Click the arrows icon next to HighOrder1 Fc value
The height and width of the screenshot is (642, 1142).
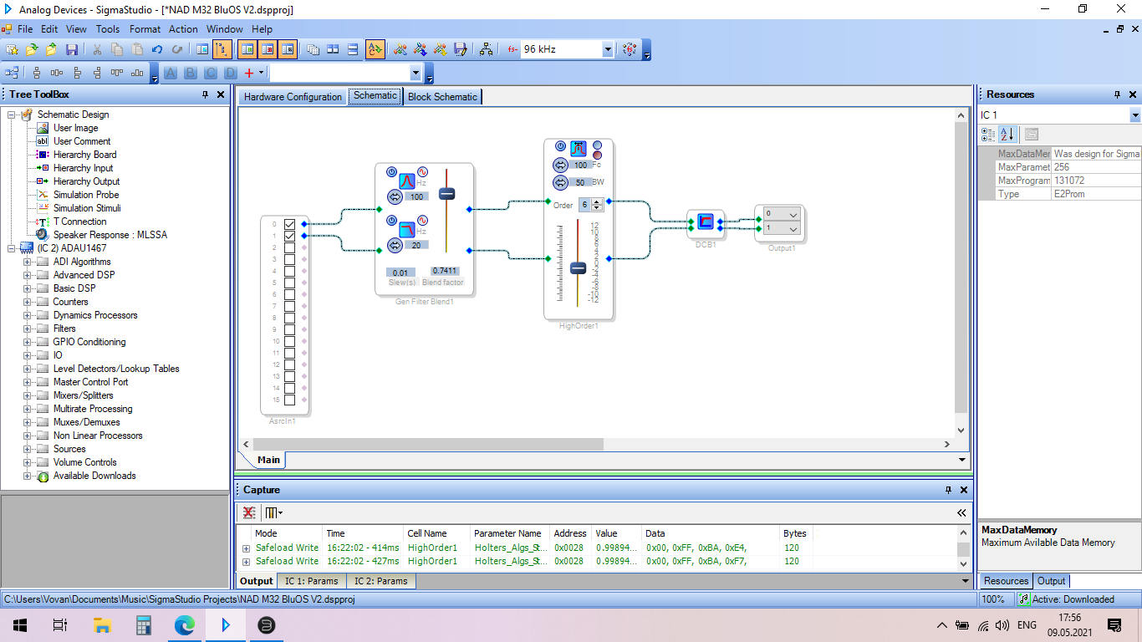(x=561, y=165)
